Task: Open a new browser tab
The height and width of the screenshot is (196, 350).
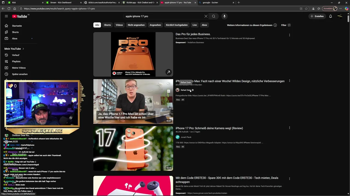Action: click(239, 2)
